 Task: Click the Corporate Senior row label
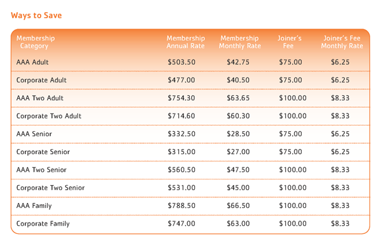[43, 152]
